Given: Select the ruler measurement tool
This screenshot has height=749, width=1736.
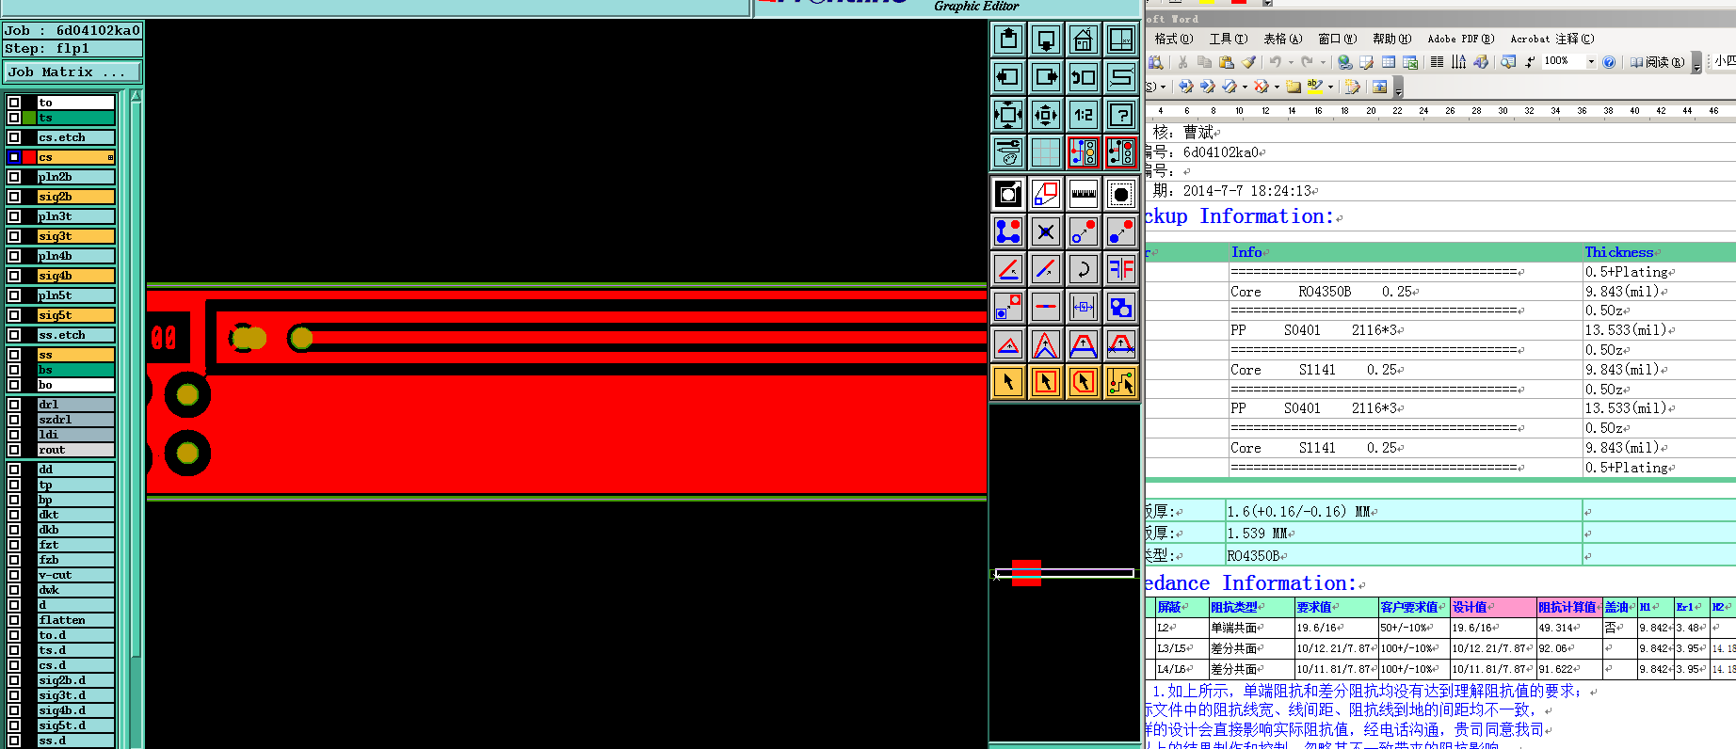Looking at the screenshot, I should click(1084, 195).
